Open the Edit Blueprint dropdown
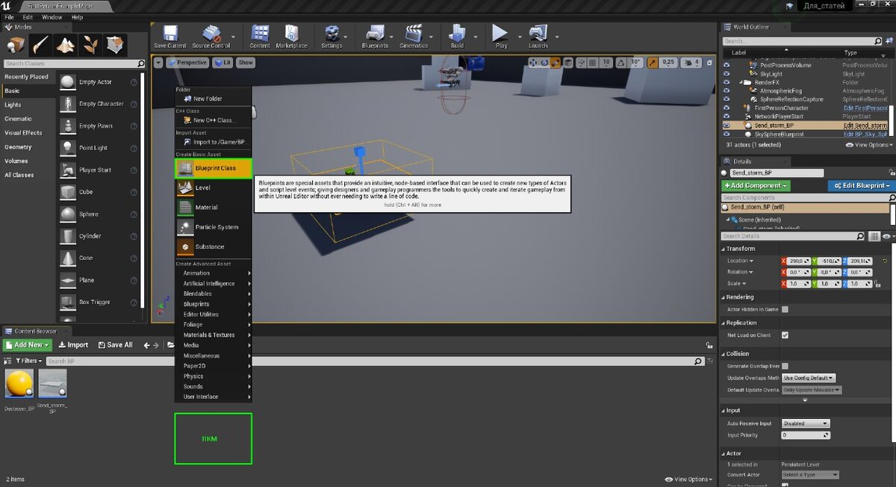 coord(860,185)
